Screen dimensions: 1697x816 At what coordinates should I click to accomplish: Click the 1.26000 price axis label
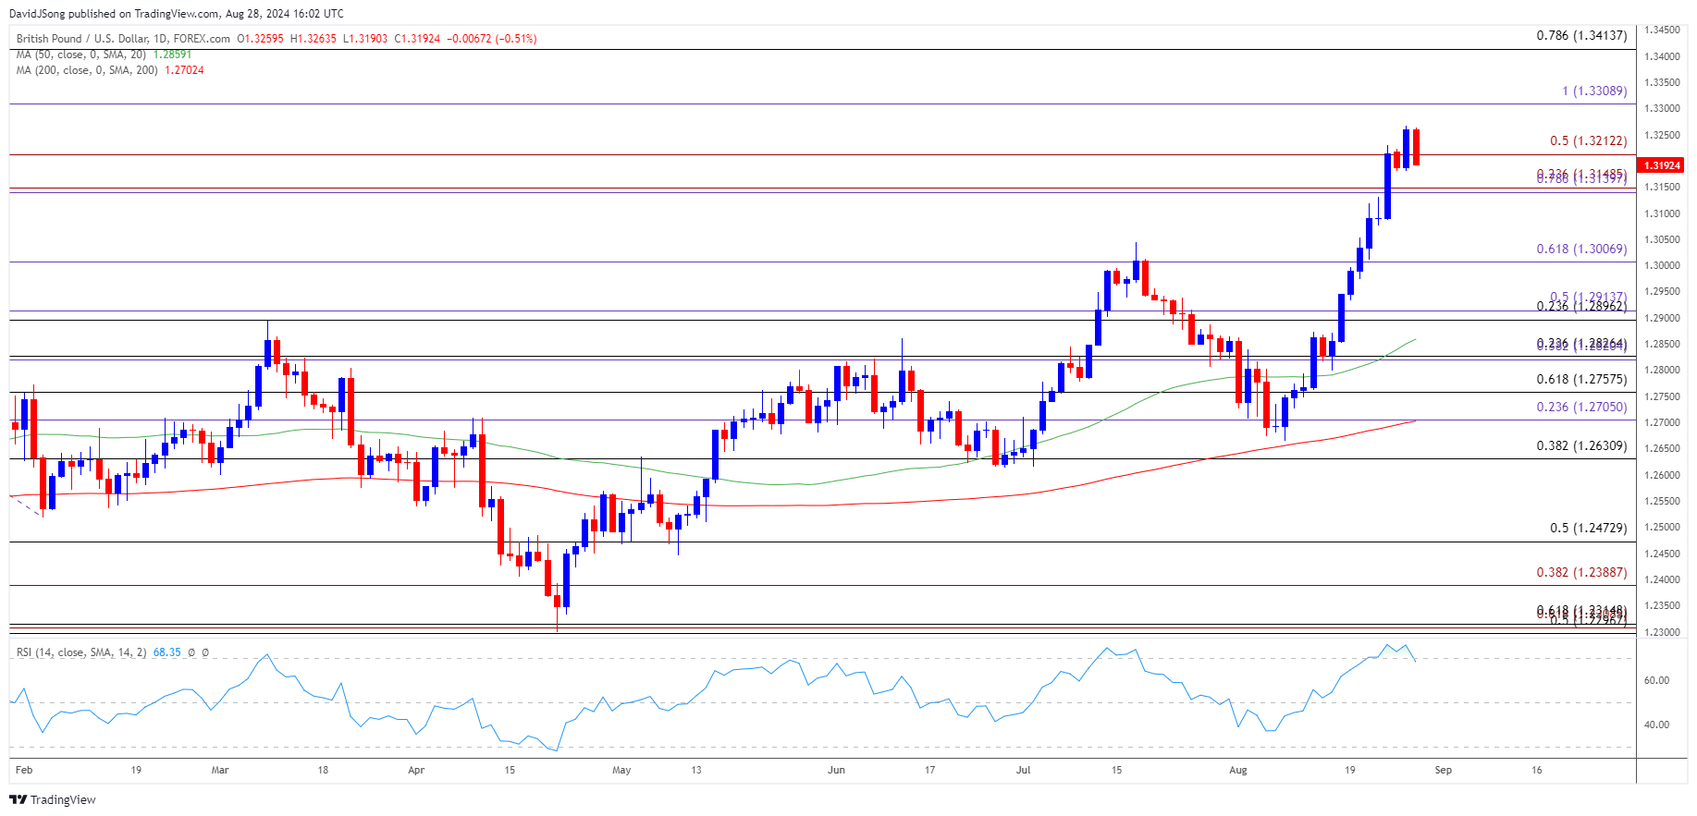click(x=1661, y=475)
